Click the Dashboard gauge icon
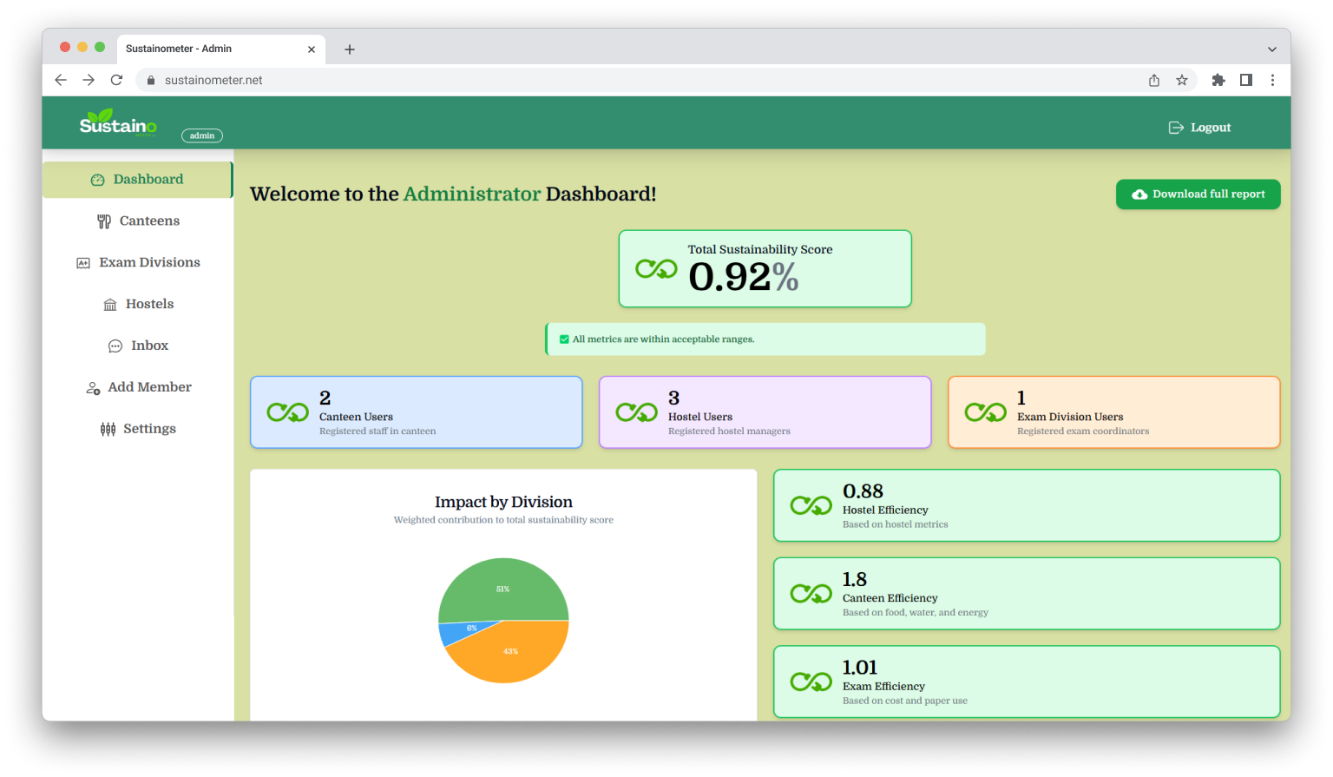The image size is (1333, 777). coord(97,180)
